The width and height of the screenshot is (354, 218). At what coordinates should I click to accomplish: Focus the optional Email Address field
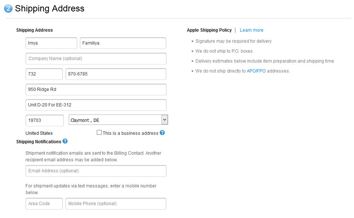click(x=96, y=171)
